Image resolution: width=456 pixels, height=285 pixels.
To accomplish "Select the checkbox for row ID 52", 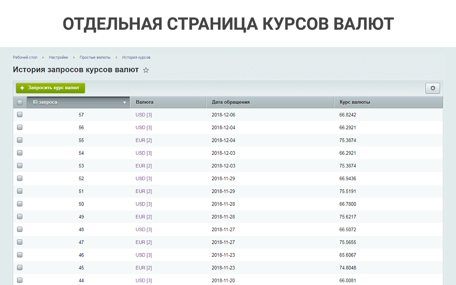I will 20,178.
